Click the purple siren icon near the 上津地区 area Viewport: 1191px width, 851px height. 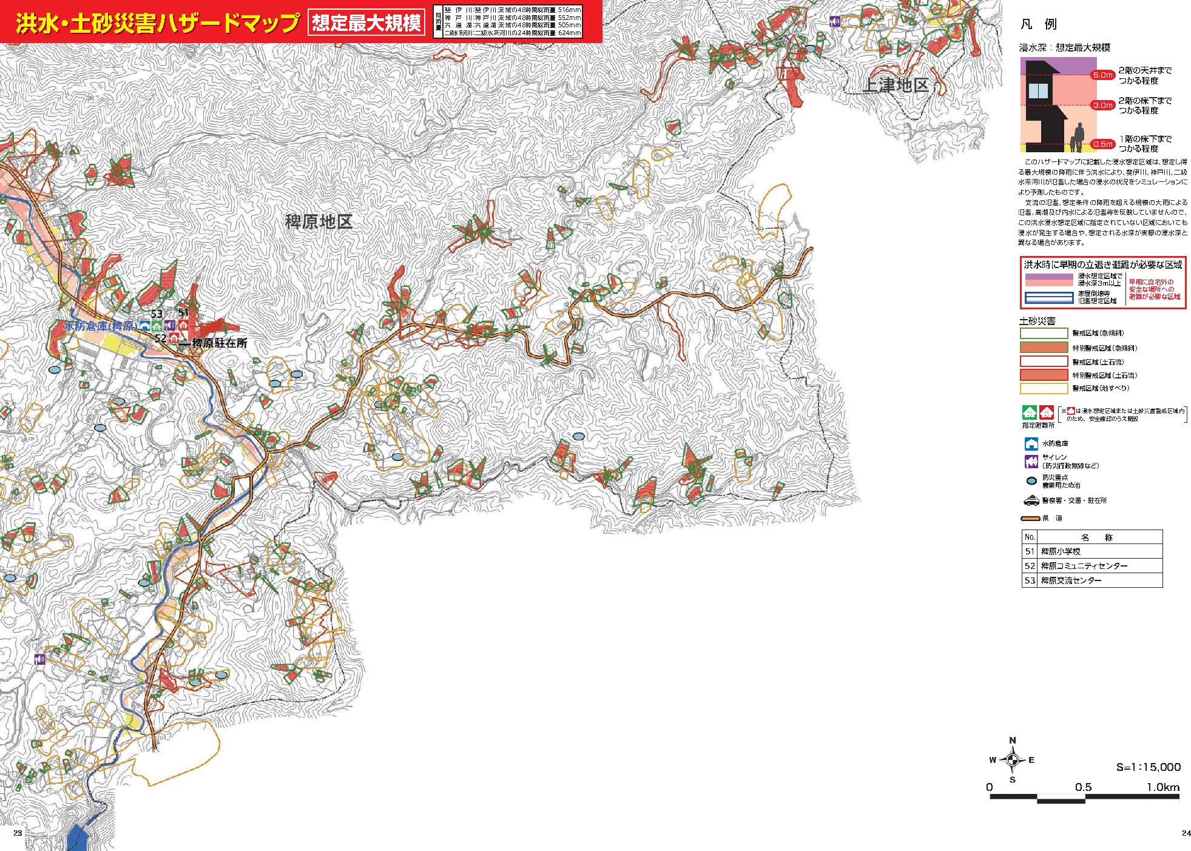835,22
